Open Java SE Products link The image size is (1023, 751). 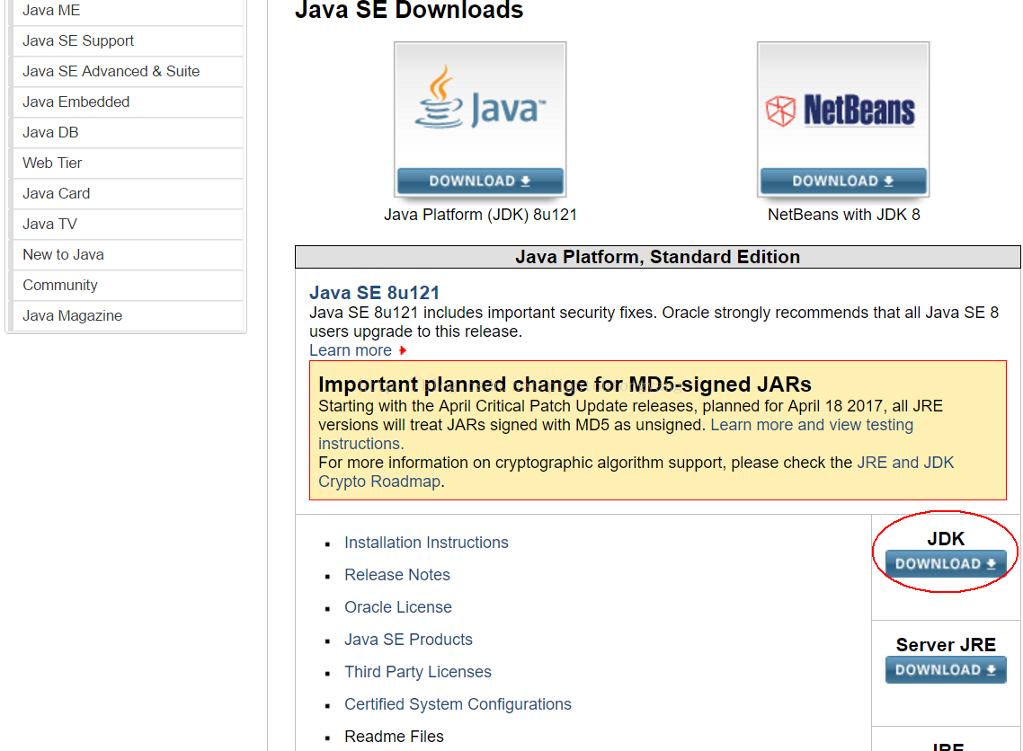408,640
